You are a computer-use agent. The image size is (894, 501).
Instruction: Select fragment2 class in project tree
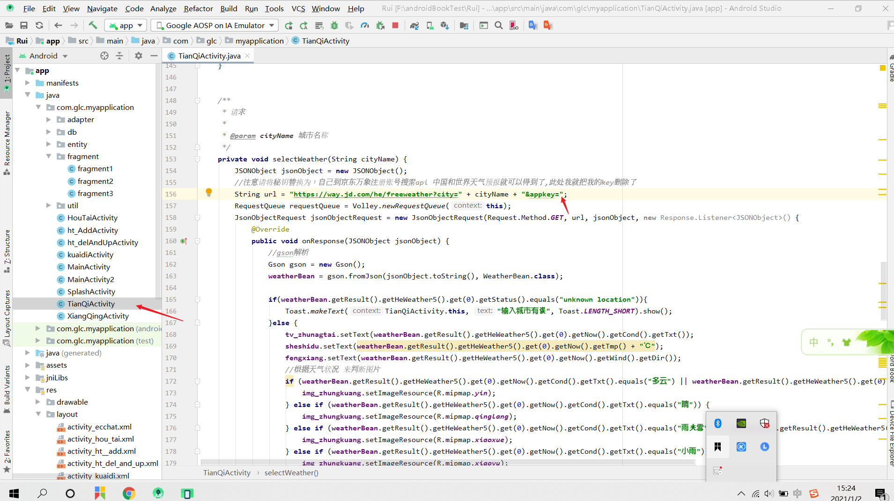tap(95, 181)
